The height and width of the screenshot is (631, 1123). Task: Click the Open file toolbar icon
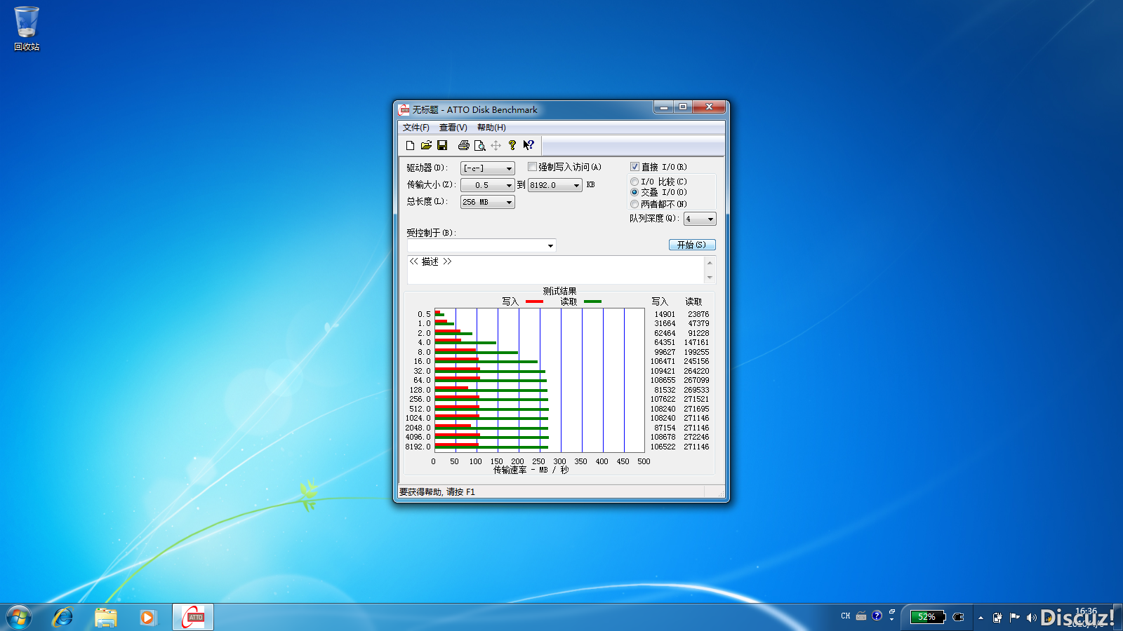(x=426, y=145)
